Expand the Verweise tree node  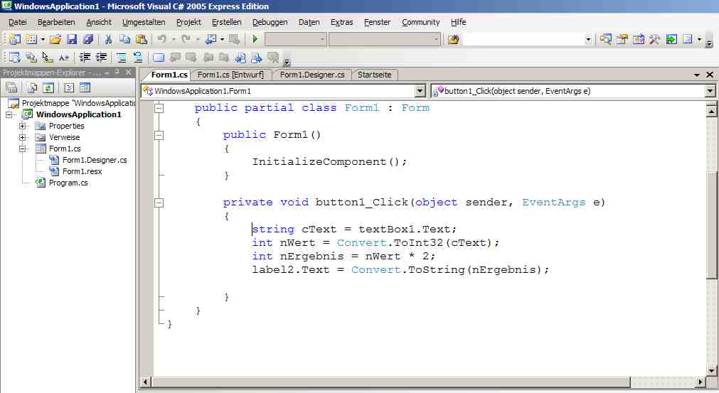coord(22,137)
